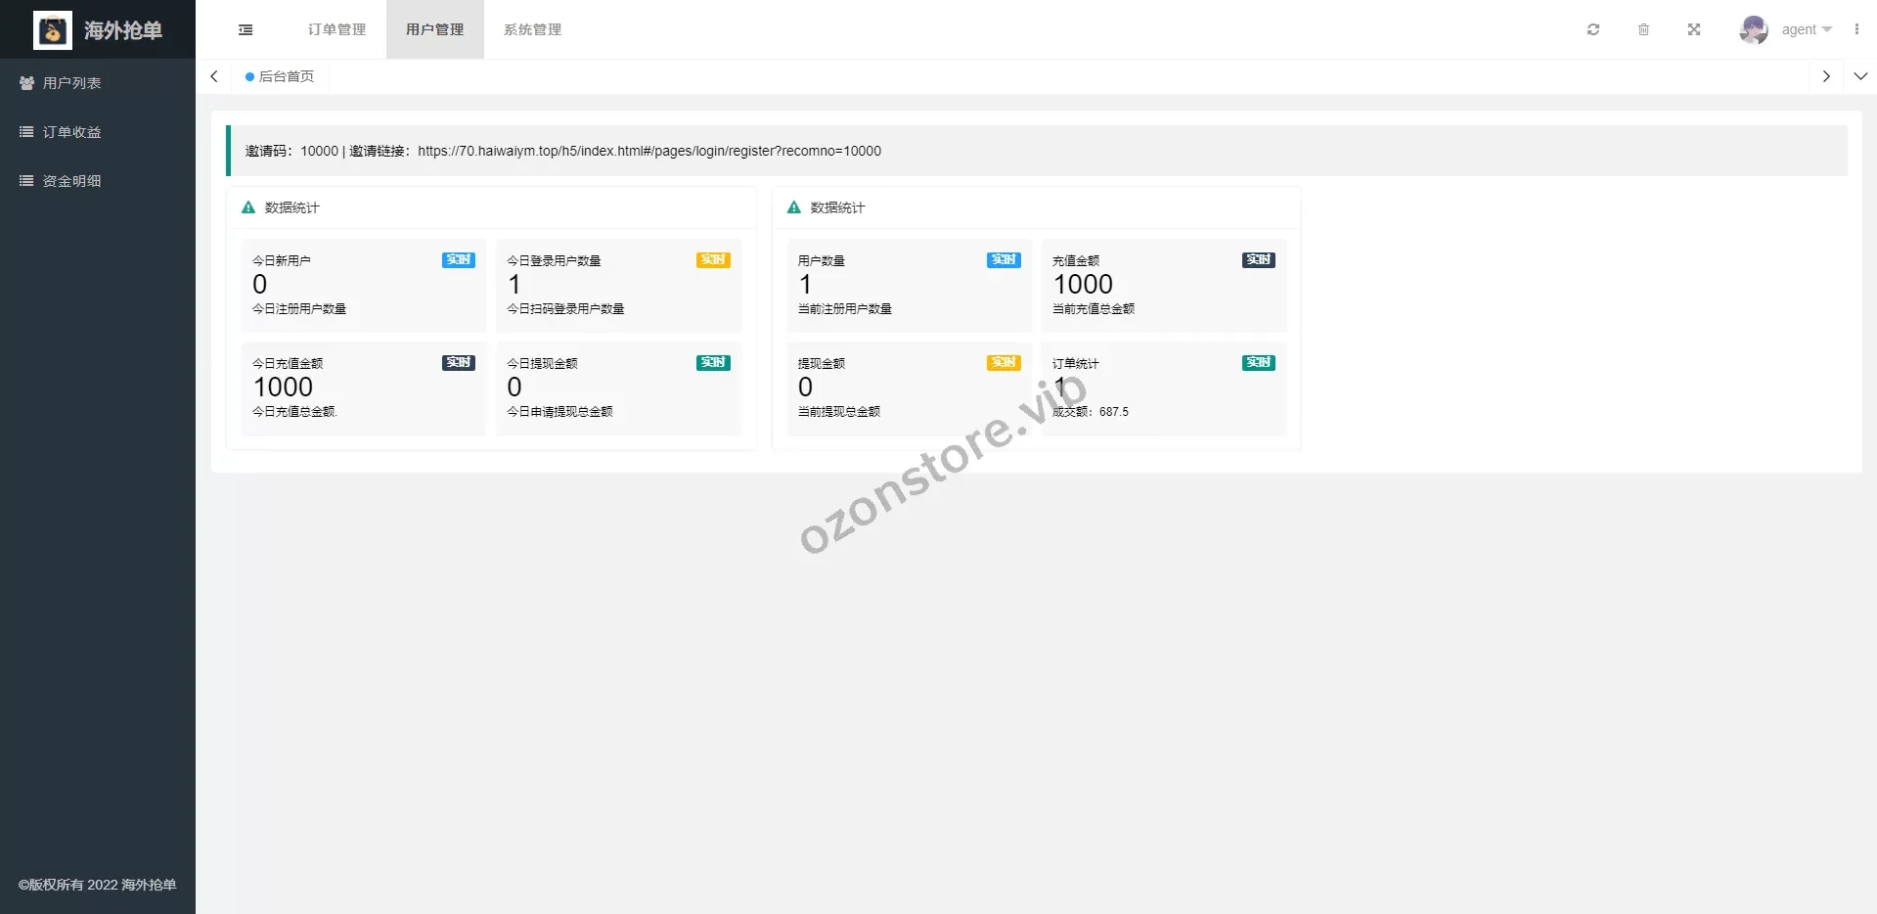Image resolution: width=1877 pixels, height=914 pixels.
Task: Open the 系统管理 top menu
Action: [532, 29]
